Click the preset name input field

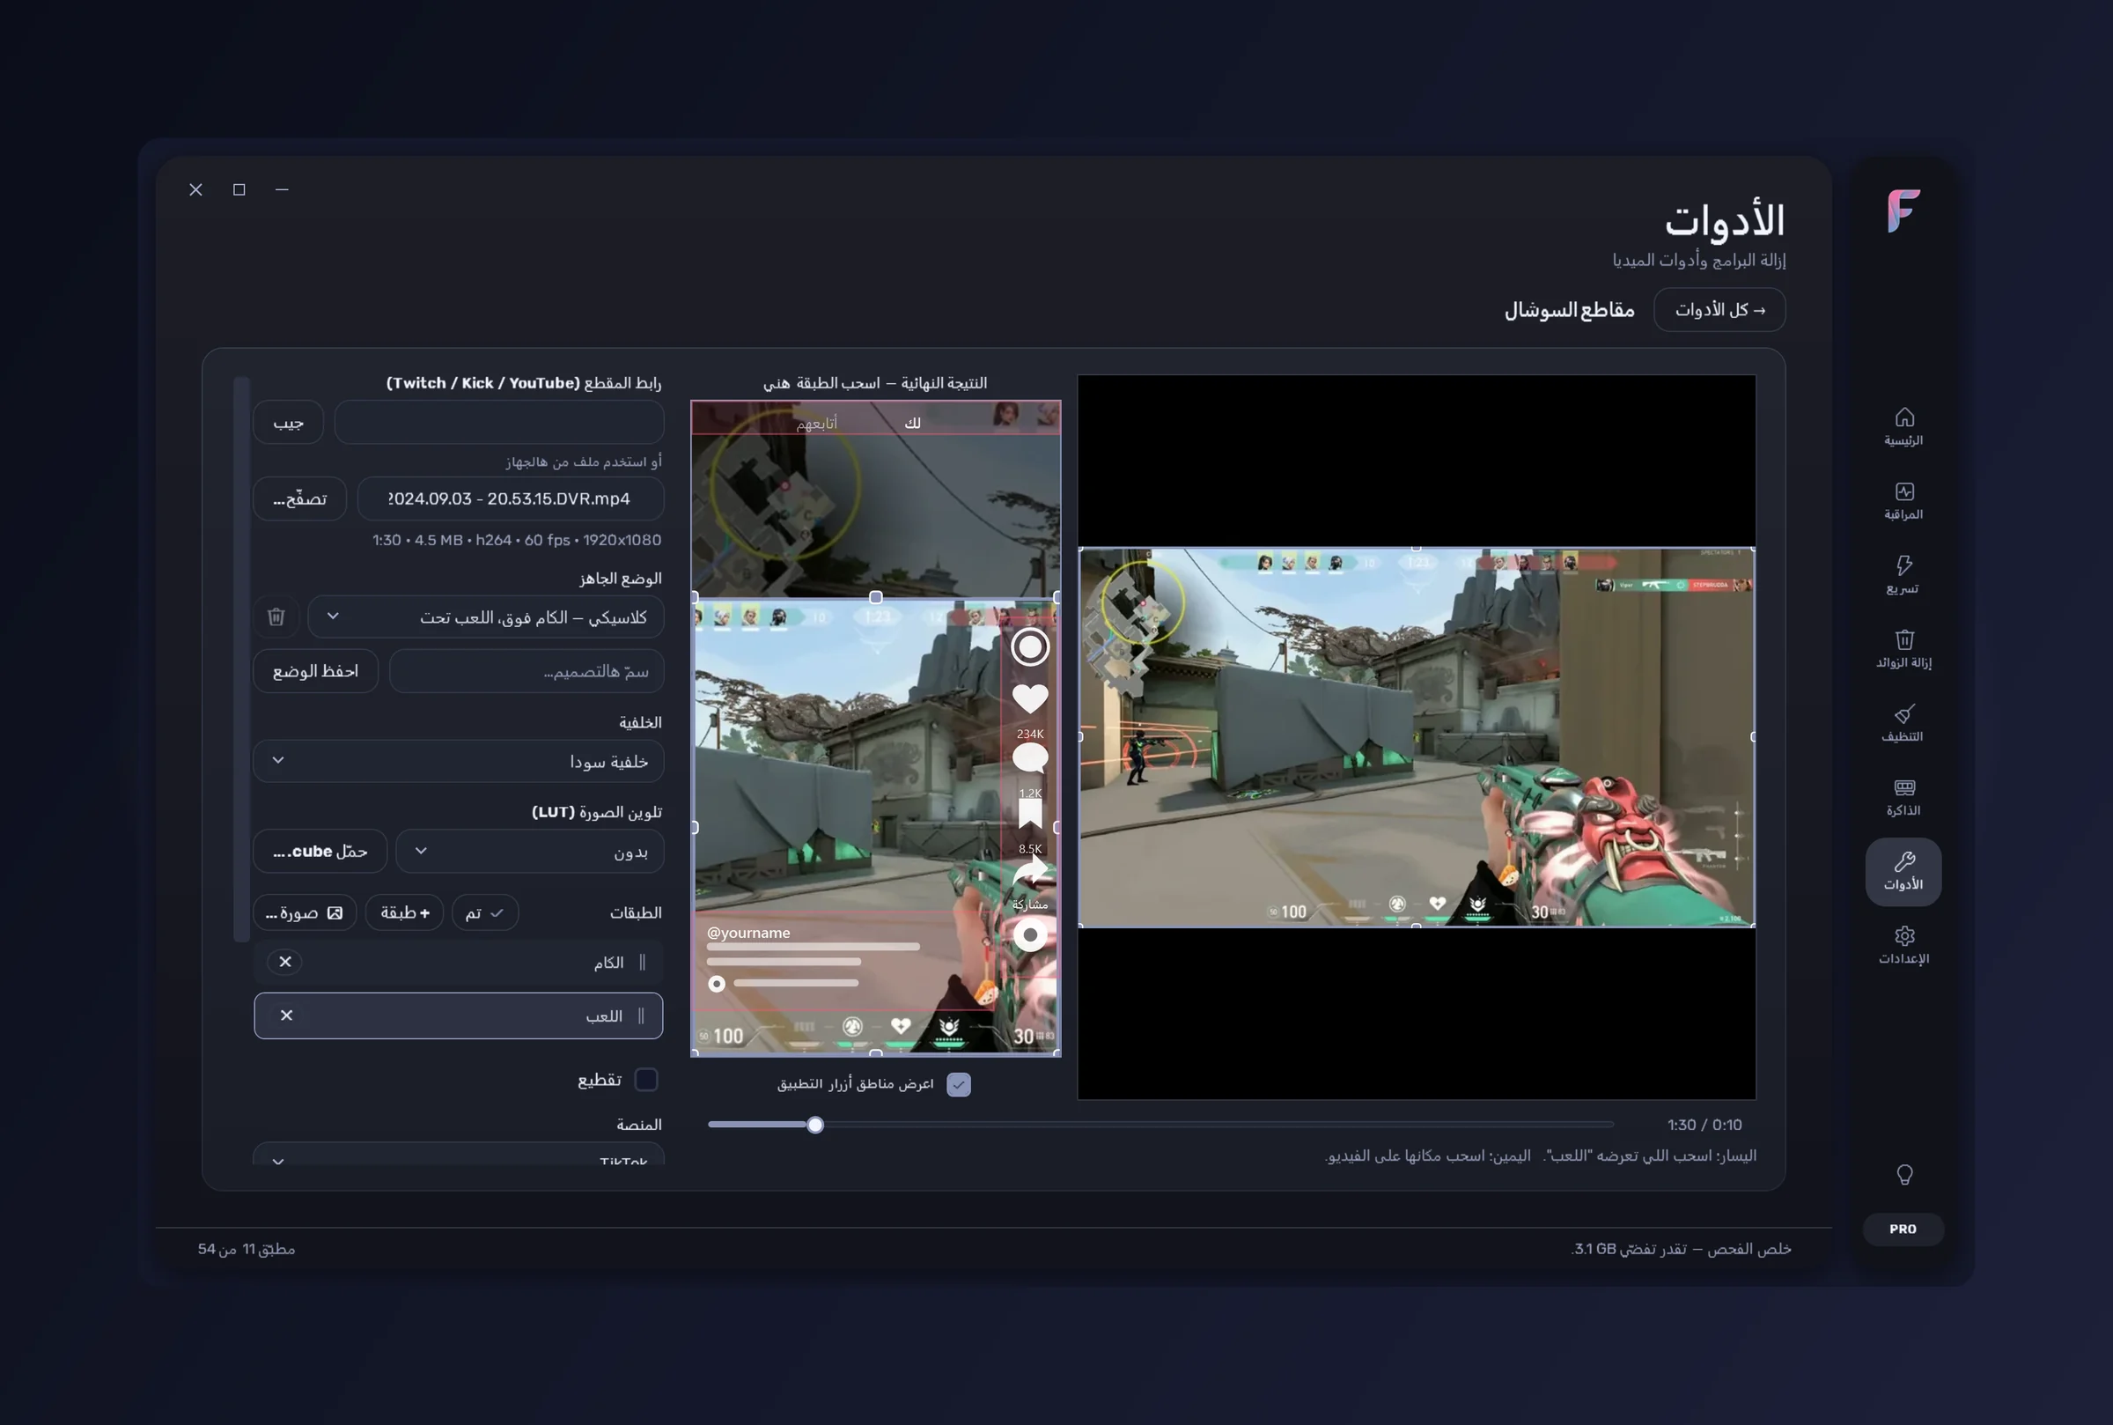tap(526, 671)
